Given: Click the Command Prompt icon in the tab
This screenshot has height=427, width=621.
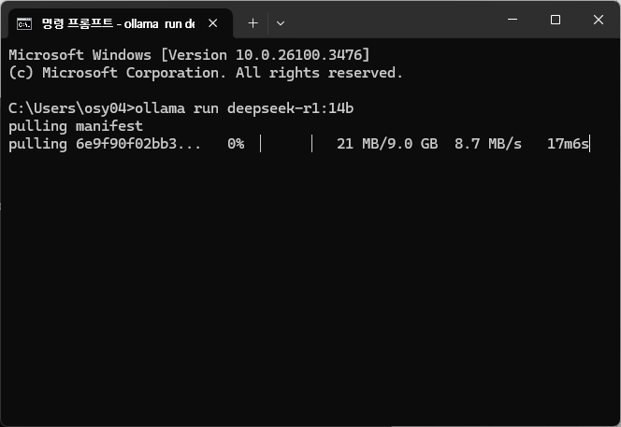Looking at the screenshot, I should [x=25, y=22].
